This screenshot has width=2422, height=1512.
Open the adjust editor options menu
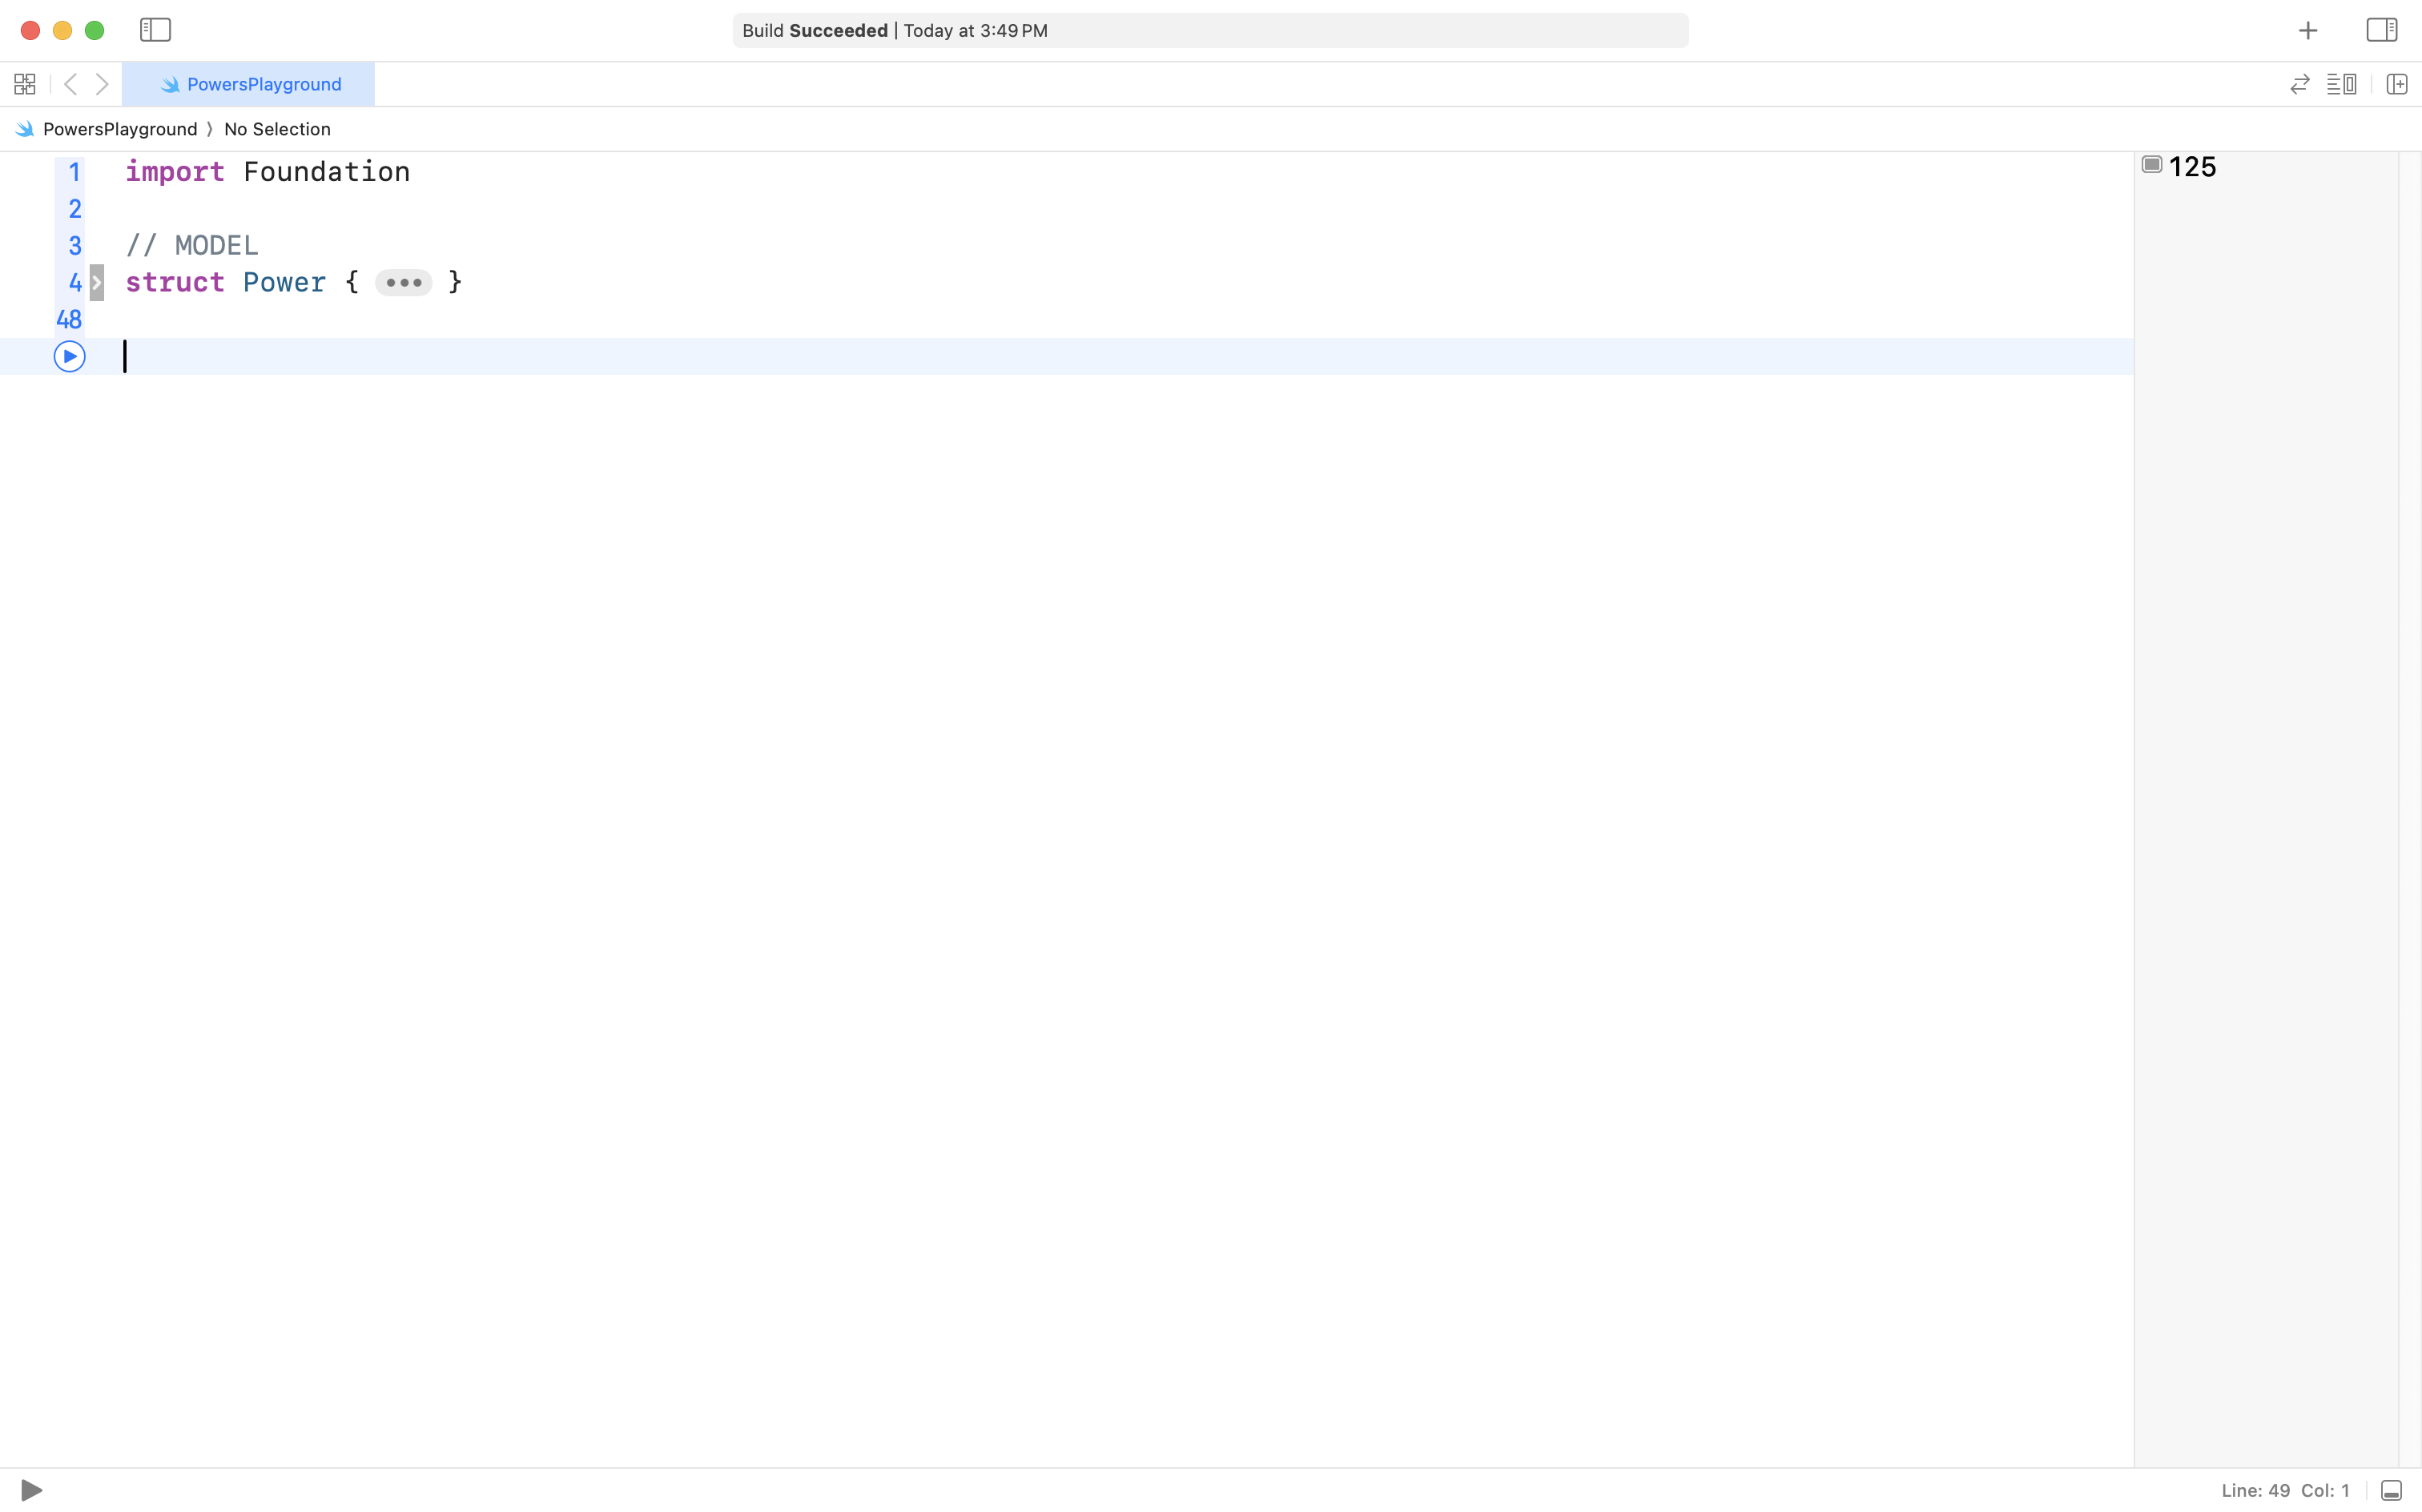(2341, 84)
